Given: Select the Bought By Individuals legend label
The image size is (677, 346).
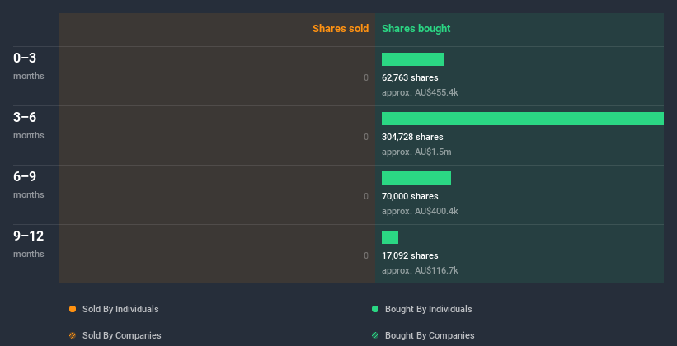Looking at the screenshot, I should pyautogui.click(x=428, y=309).
